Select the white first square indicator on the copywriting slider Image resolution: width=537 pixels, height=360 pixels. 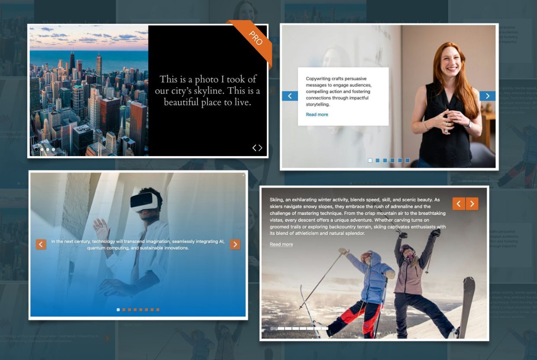[370, 160]
